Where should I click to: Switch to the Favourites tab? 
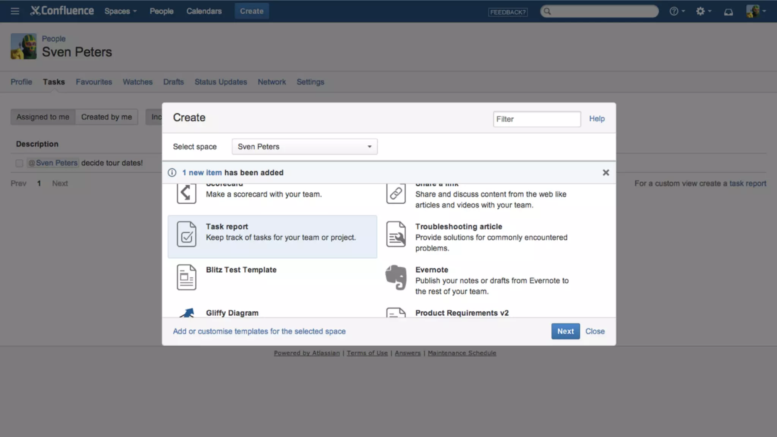tap(94, 82)
